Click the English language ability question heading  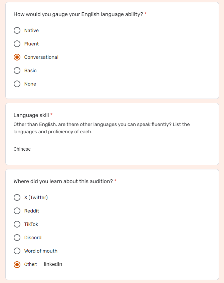78,14
